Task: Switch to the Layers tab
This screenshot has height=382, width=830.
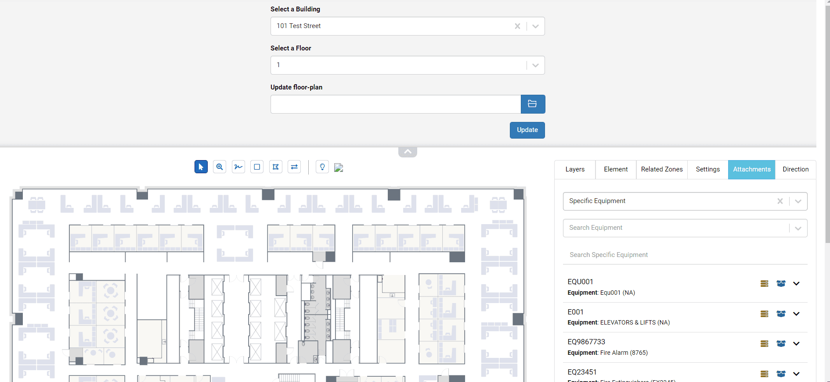Action: [x=575, y=170]
